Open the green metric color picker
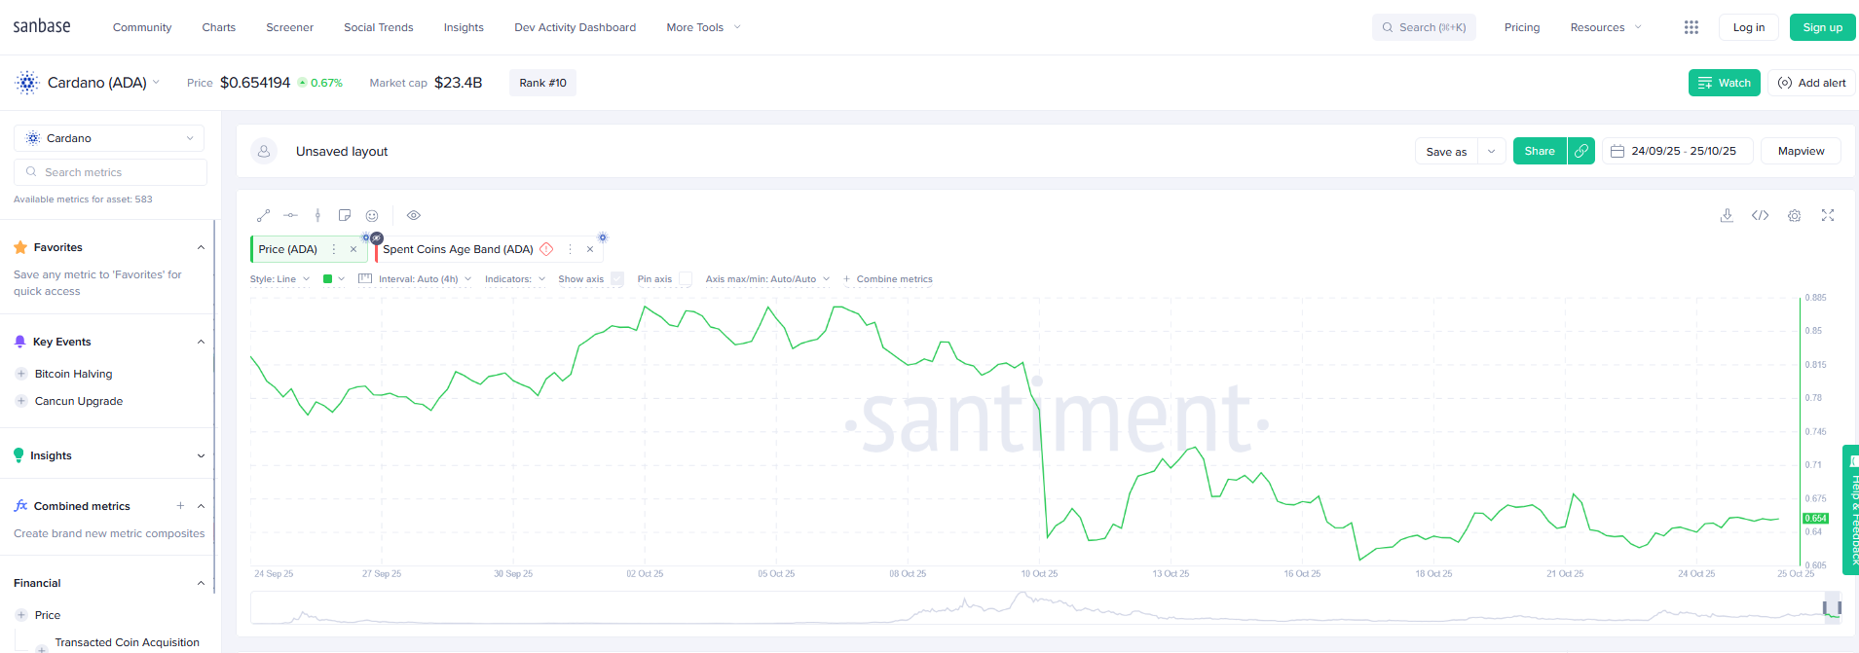Image resolution: width=1859 pixels, height=653 pixels. (333, 279)
